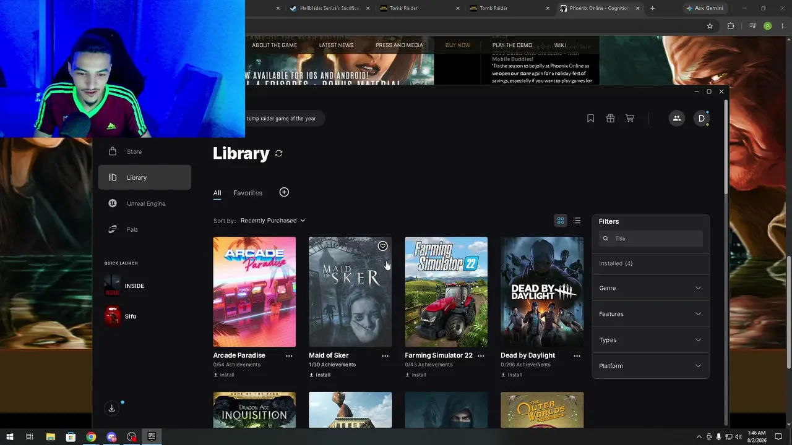Click the search icon in the Filters panel
792x445 pixels.
[606, 239]
